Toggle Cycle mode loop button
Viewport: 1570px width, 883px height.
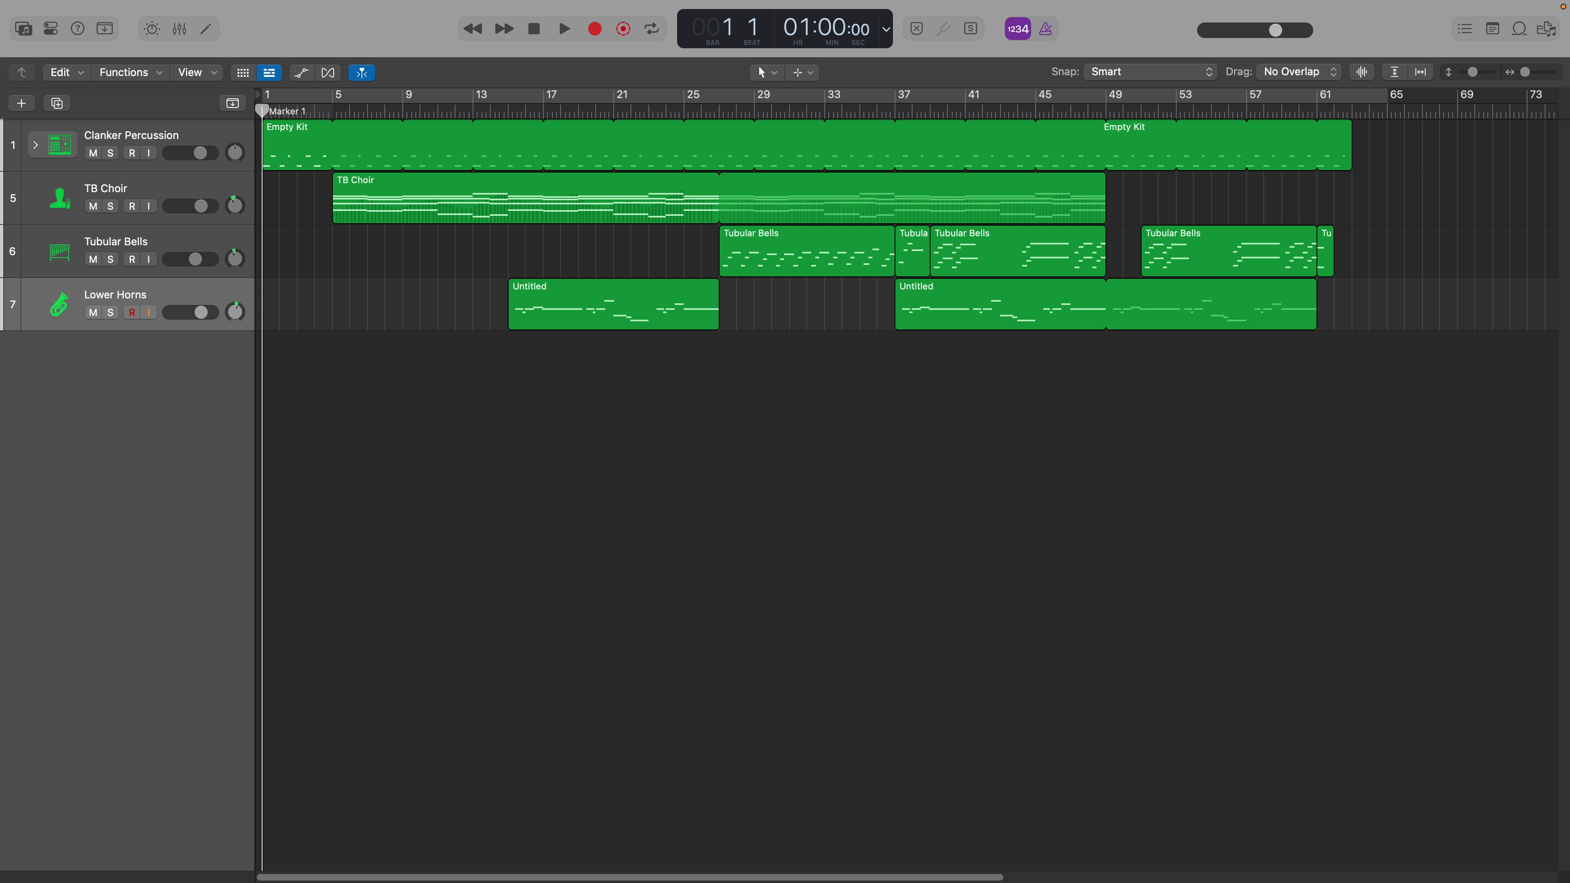click(652, 29)
